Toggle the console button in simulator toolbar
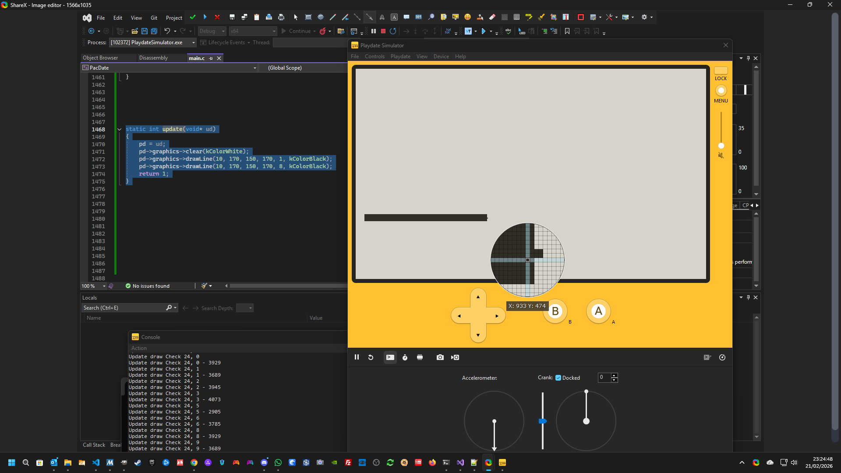 click(390, 357)
